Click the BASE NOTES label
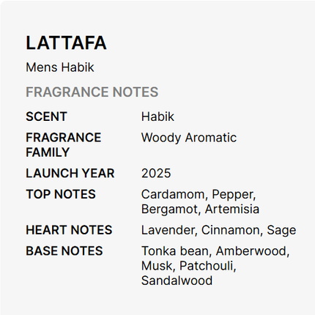 tap(64, 251)
